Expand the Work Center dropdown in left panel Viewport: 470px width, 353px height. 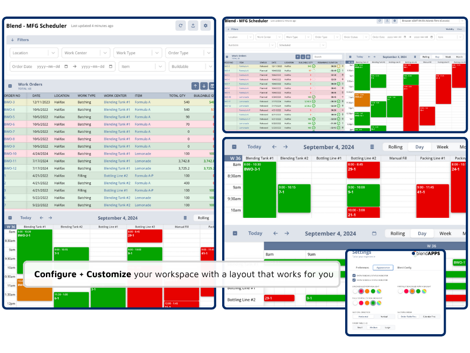coord(86,53)
